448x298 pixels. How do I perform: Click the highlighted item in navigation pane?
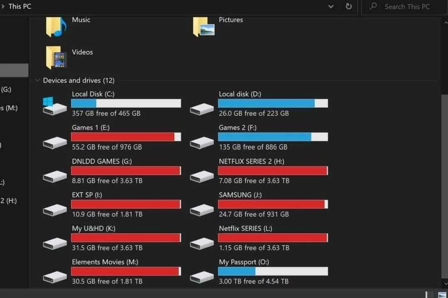pyautogui.click(x=14, y=70)
